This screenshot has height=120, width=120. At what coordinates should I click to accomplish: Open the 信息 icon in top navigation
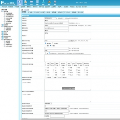26,2
